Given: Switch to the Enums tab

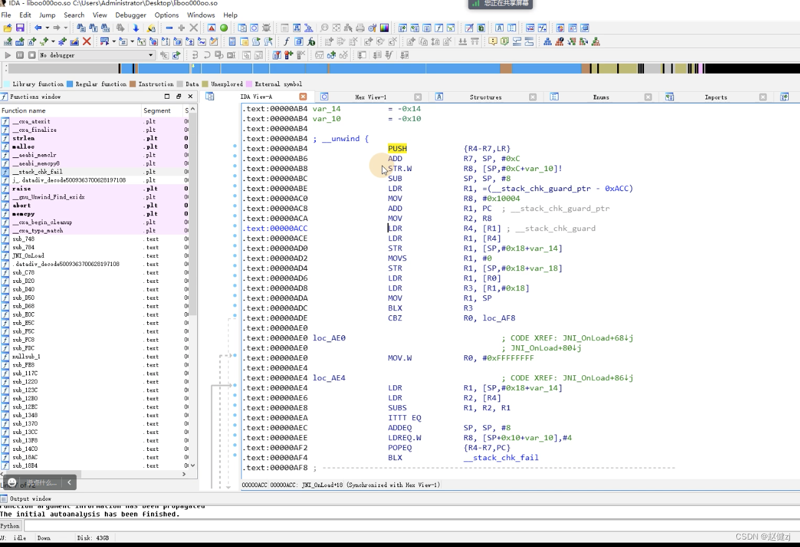Looking at the screenshot, I should 601,97.
